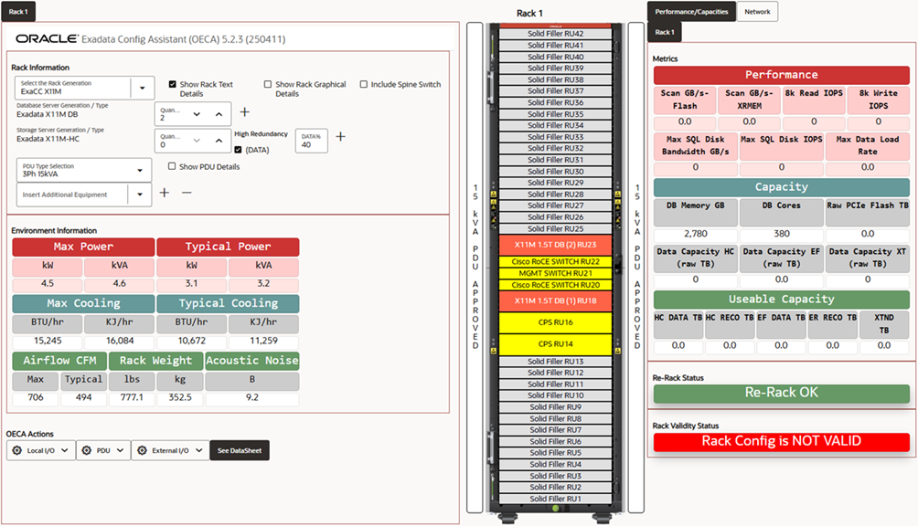The image size is (918, 526).
Task: Select X11M 1.5T DB (1) RU18 in rack
Action: coord(556,301)
